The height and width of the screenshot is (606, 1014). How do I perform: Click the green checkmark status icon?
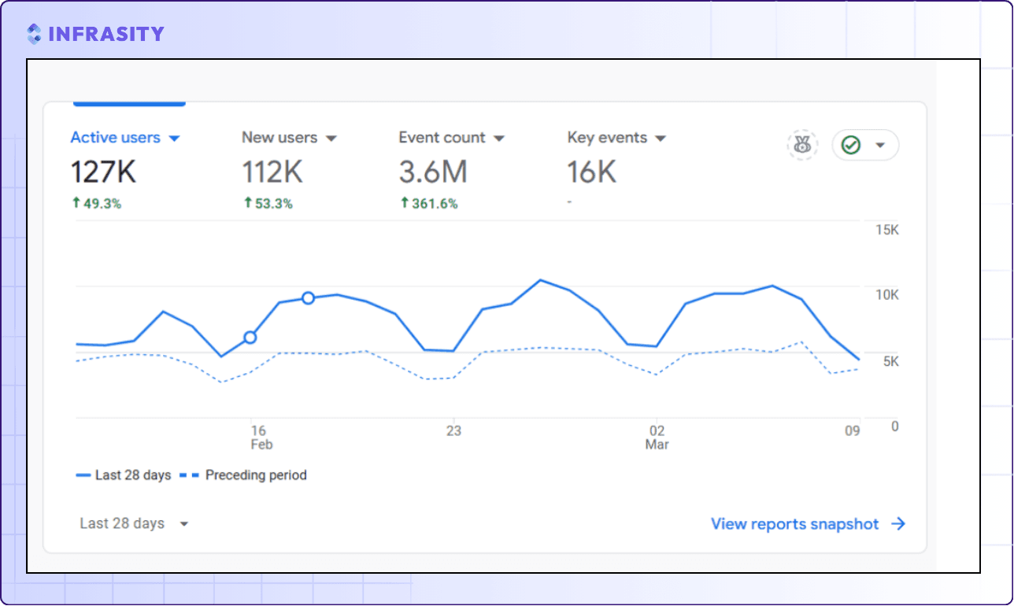tap(851, 145)
